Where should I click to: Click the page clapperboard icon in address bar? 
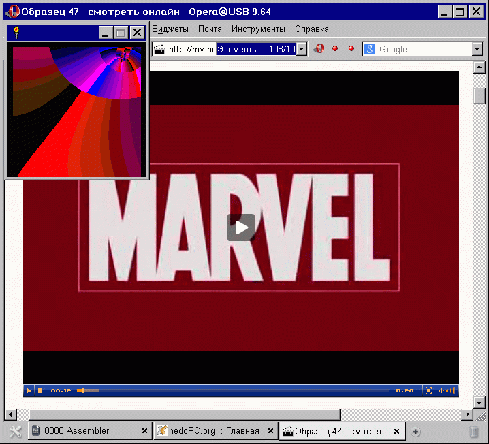159,49
